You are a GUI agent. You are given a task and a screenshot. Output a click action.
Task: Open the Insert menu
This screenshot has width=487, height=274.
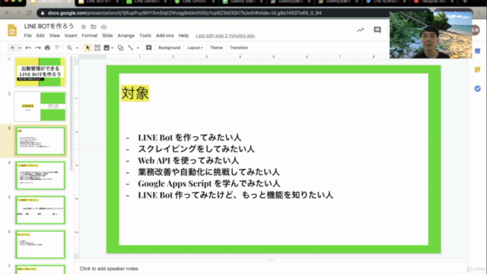coord(71,36)
